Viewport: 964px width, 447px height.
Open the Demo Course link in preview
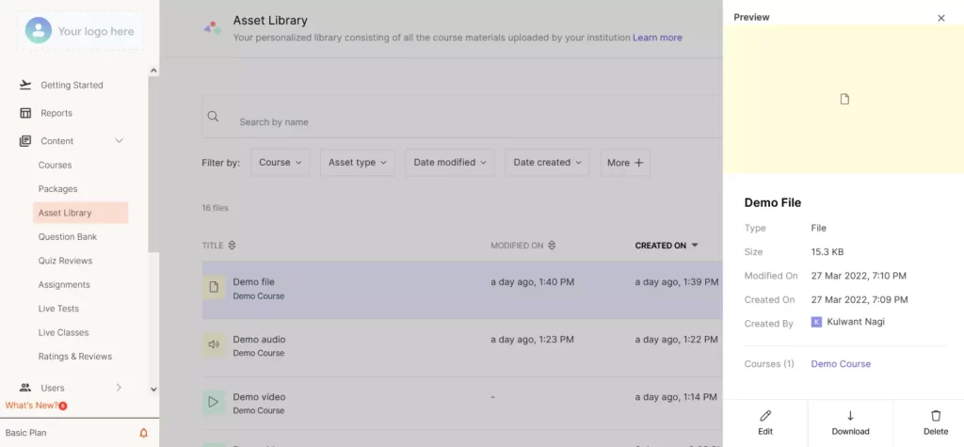pos(841,364)
